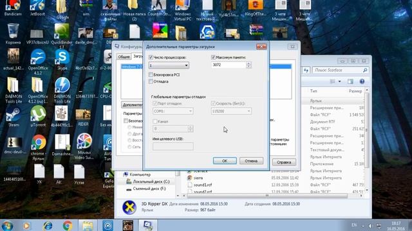The image size is (412, 231).
Task: Click the Дополнительные параметры button behind dialog
Action: 132,105
